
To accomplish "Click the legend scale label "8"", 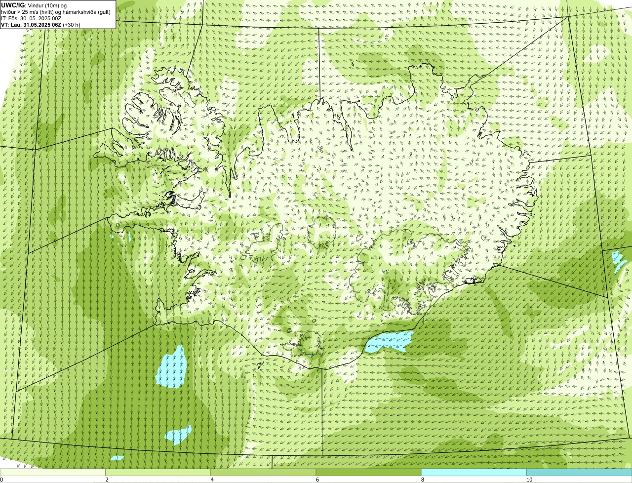I will pyautogui.click(x=423, y=480).
